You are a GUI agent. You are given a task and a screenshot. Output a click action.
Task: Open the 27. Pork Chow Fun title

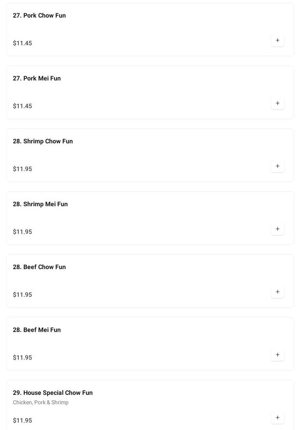(x=39, y=16)
